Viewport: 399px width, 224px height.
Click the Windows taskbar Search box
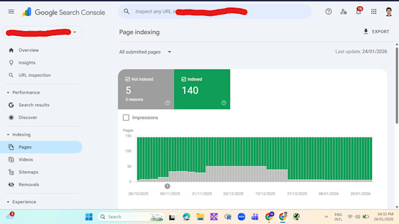[130, 217]
